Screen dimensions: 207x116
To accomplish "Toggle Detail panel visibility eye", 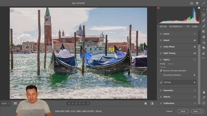I will [195, 40].
